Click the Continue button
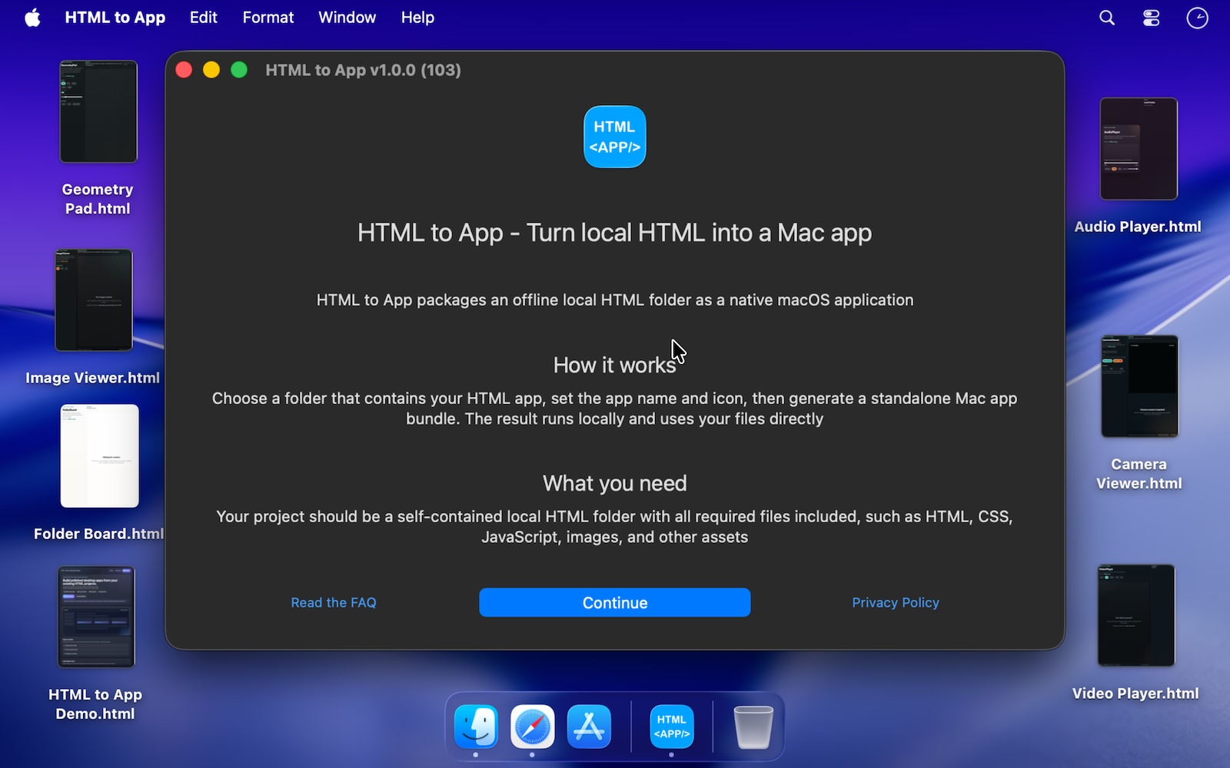This screenshot has height=768, width=1230. click(614, 602)
